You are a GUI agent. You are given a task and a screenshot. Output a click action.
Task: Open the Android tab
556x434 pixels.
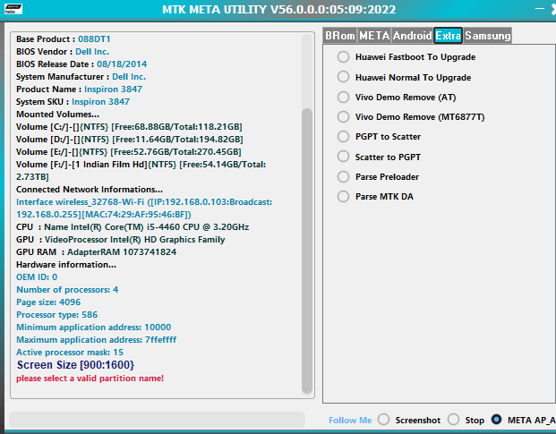tap(412, 36)
